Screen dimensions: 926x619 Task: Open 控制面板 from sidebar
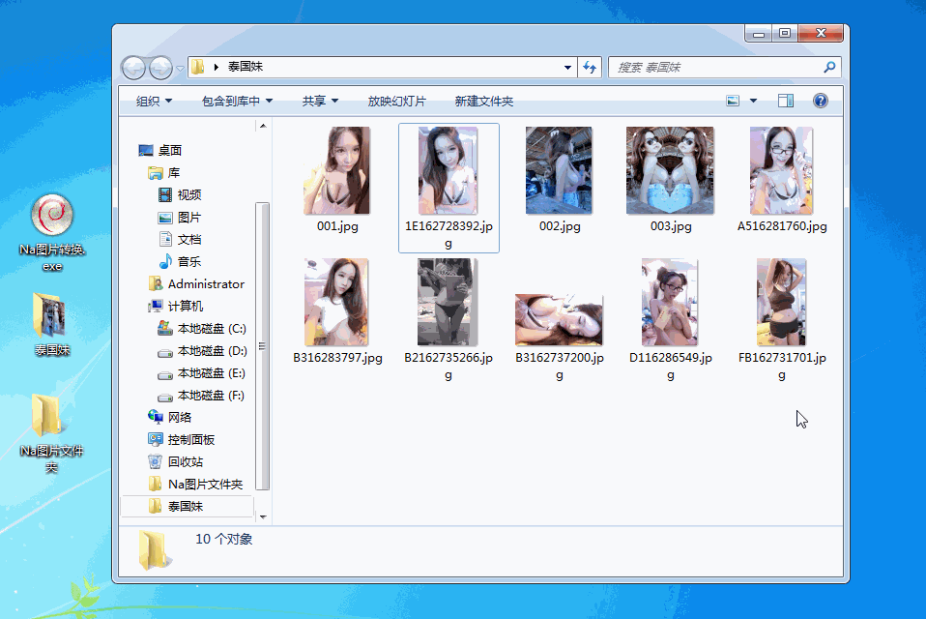pyautogui.click(x=182, y=440)
